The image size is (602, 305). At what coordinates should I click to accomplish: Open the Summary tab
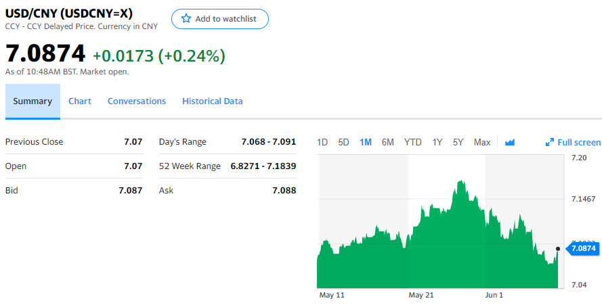pyautogui.click(x=33, y=101)
